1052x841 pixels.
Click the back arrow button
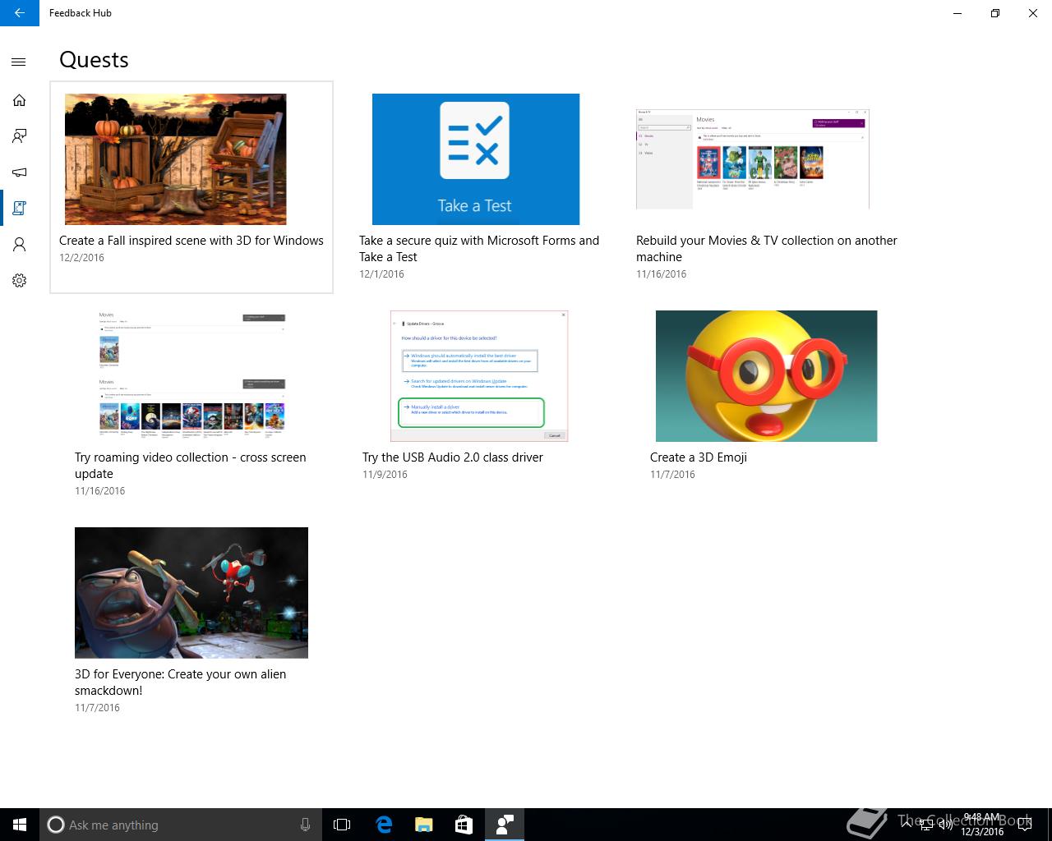(x=20, y=13)
